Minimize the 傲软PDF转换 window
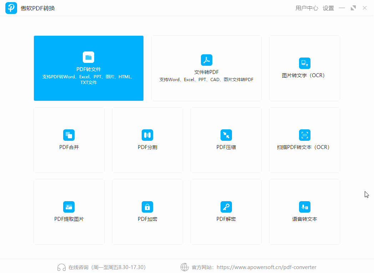Screen dimensions: 374x273 point(342,8)
